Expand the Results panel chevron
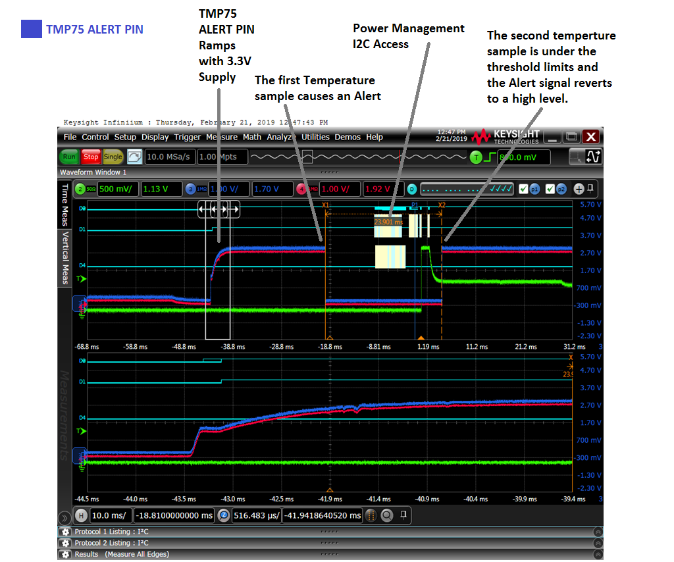Image resolution: width=674 pixels, height=562 pixels. tap(598, 555)
